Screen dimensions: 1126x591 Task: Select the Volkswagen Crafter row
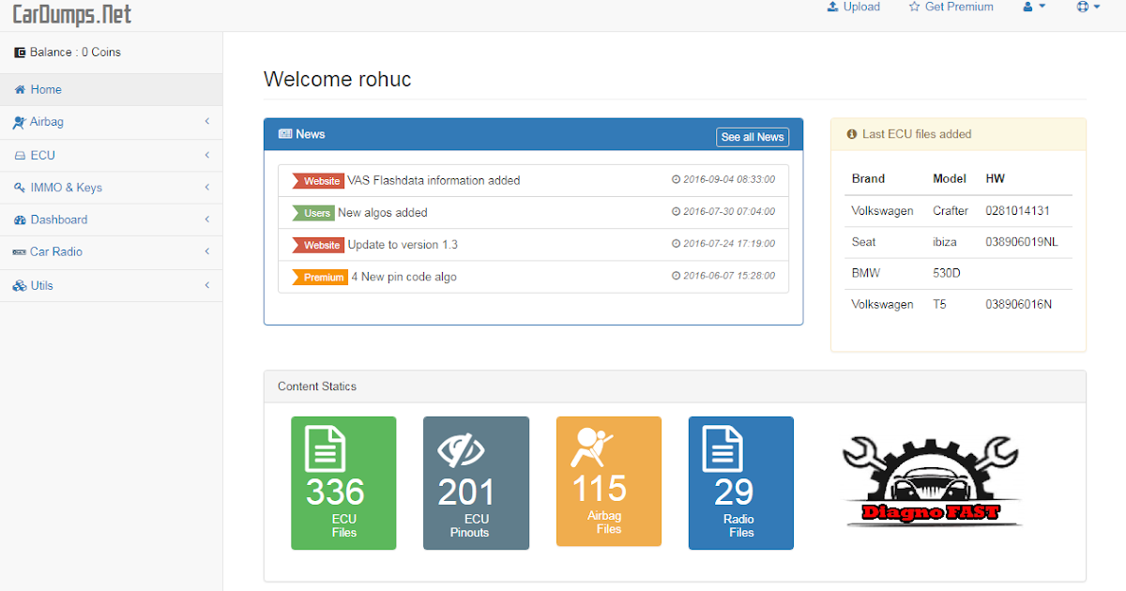point(958,211)
